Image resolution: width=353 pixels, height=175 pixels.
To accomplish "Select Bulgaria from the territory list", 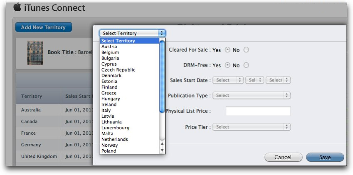I will point(130,58).
